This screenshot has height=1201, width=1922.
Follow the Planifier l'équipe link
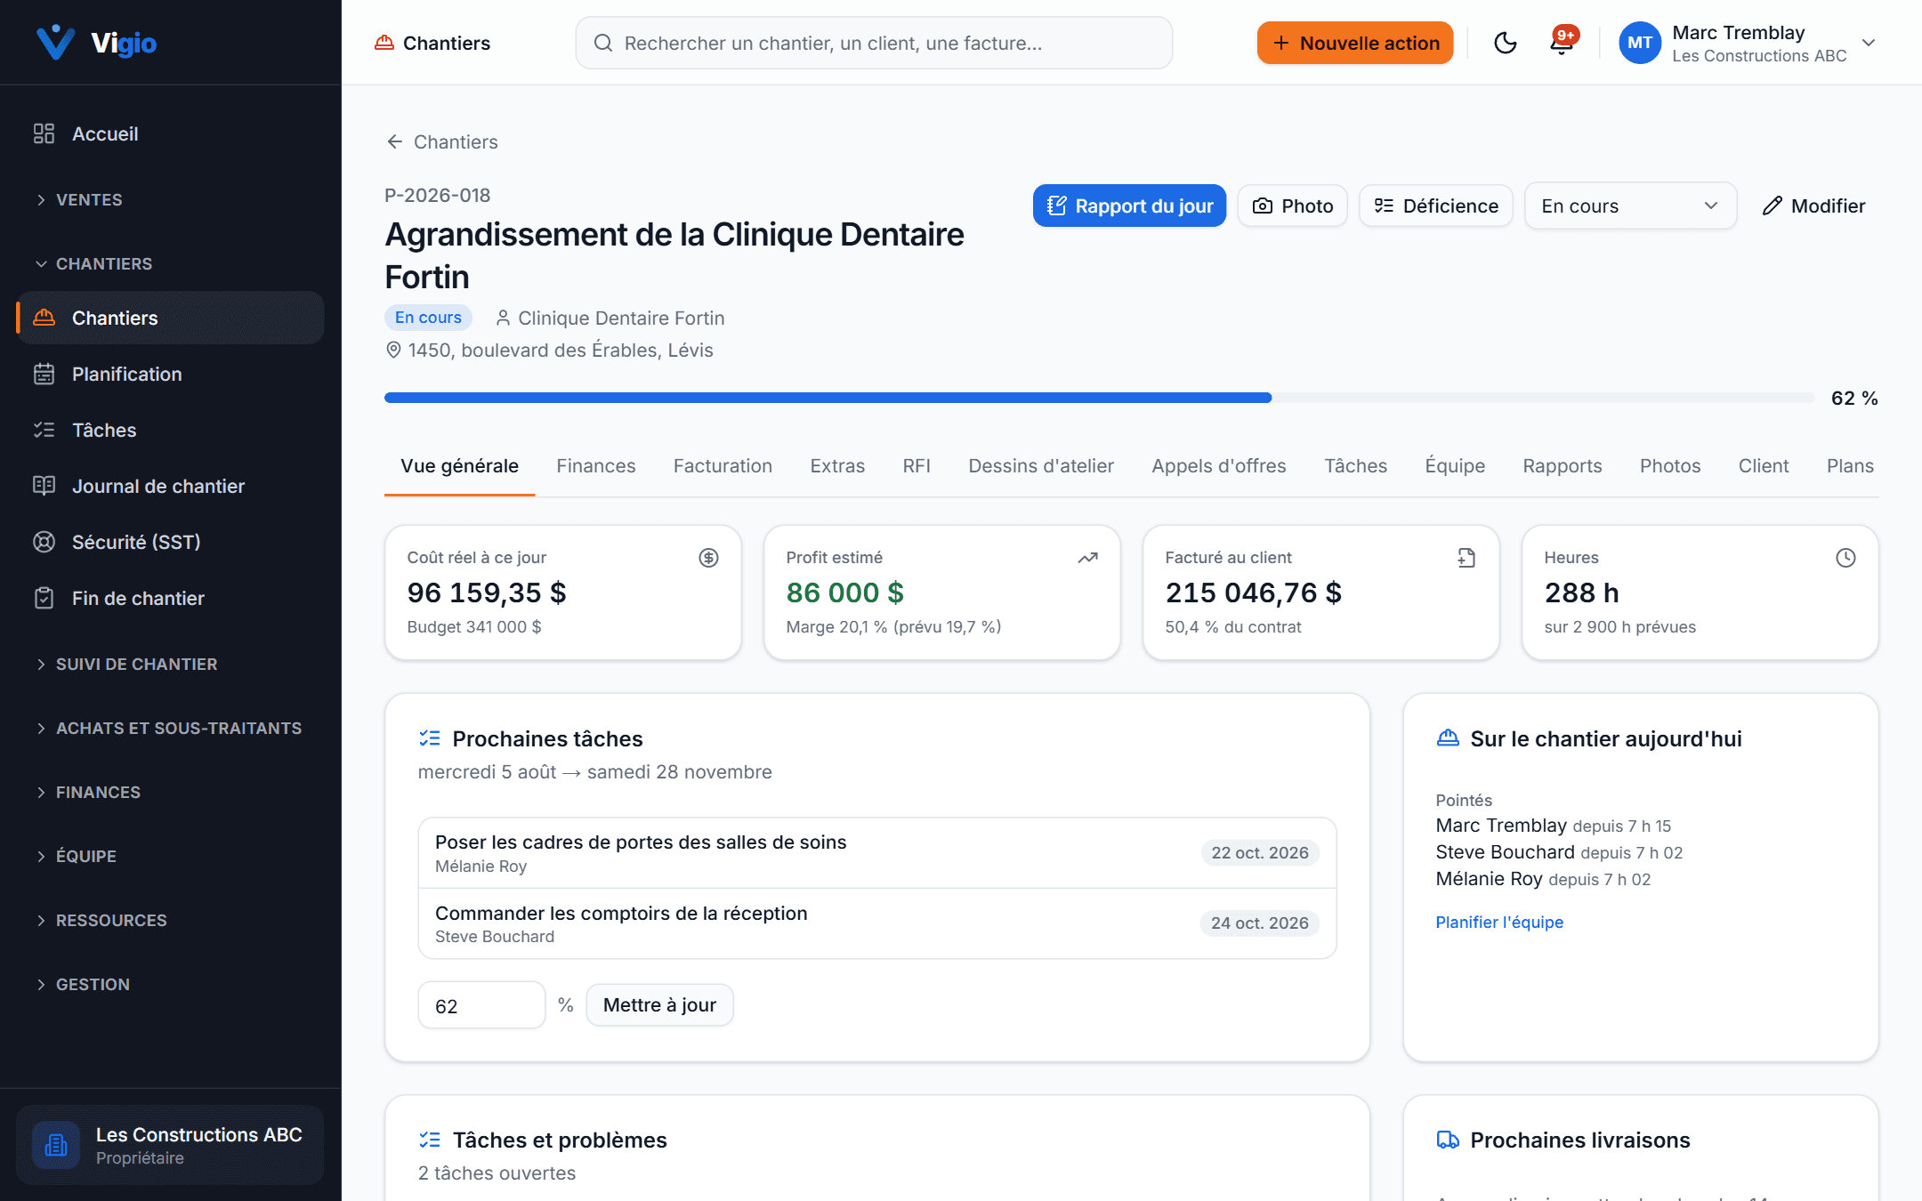coord(1498,922)
